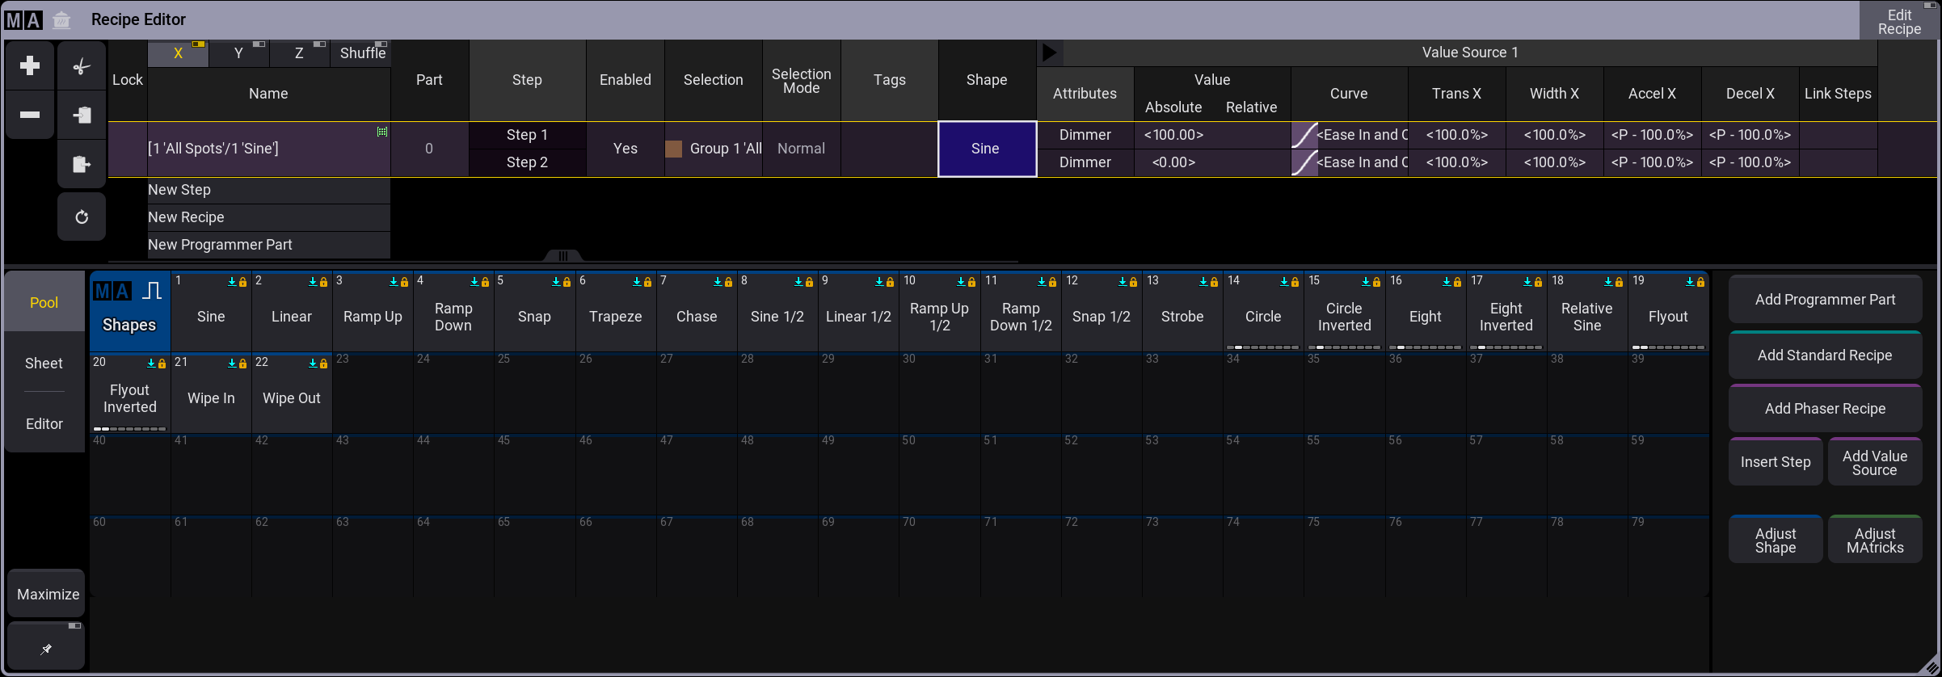
Task: Open the Shape cell showing Sine
Action: point(987,149)
